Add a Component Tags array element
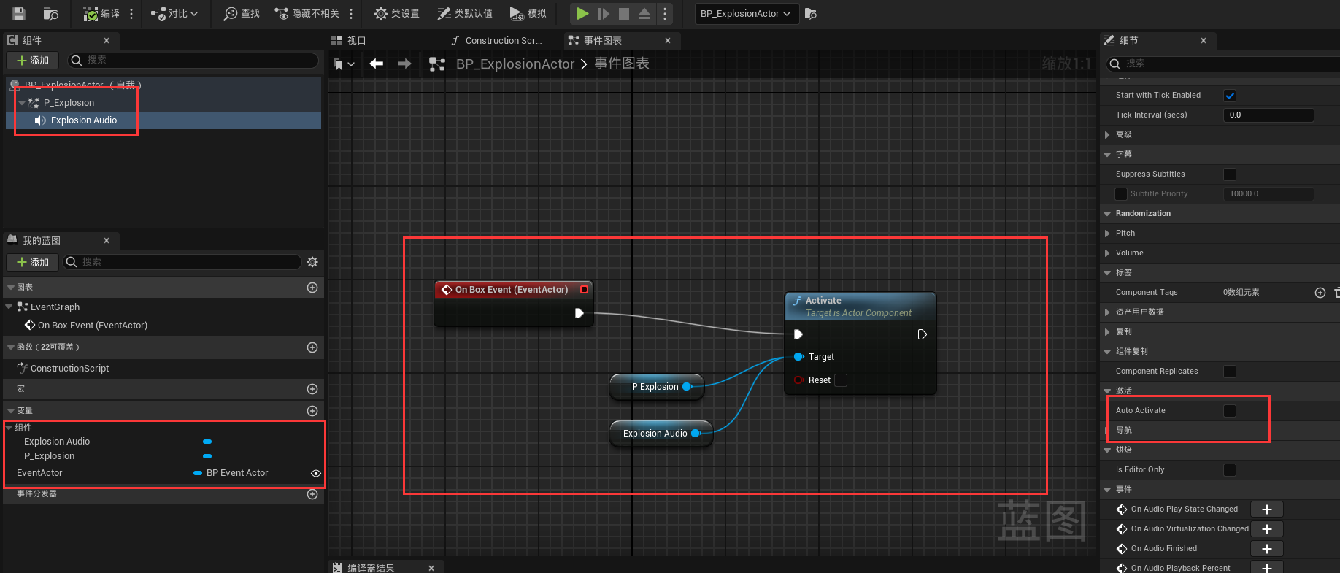This screenshot has height=573, width=1340. tap(1320, 293)
